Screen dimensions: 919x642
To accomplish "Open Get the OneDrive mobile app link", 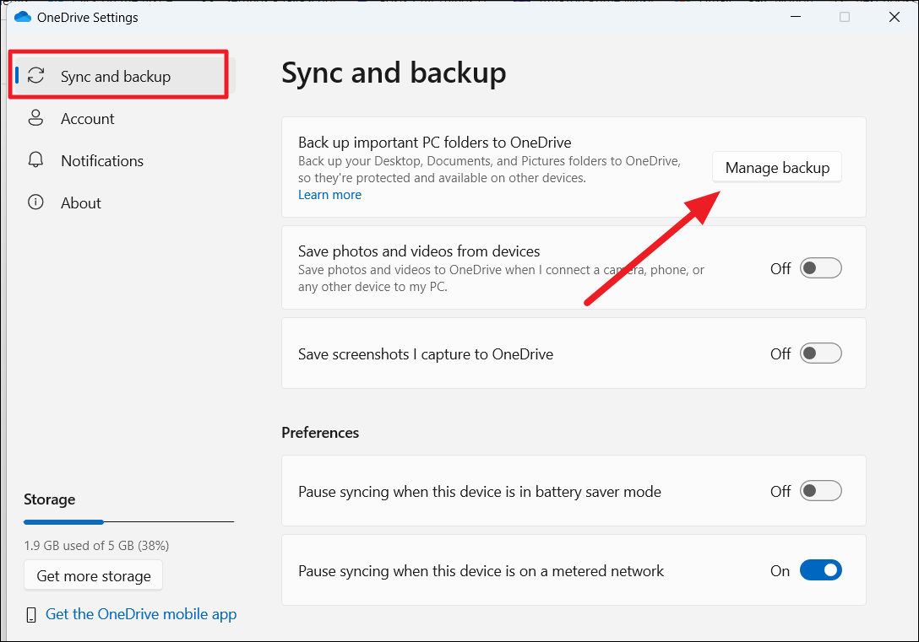I will (x=141, y=614).
